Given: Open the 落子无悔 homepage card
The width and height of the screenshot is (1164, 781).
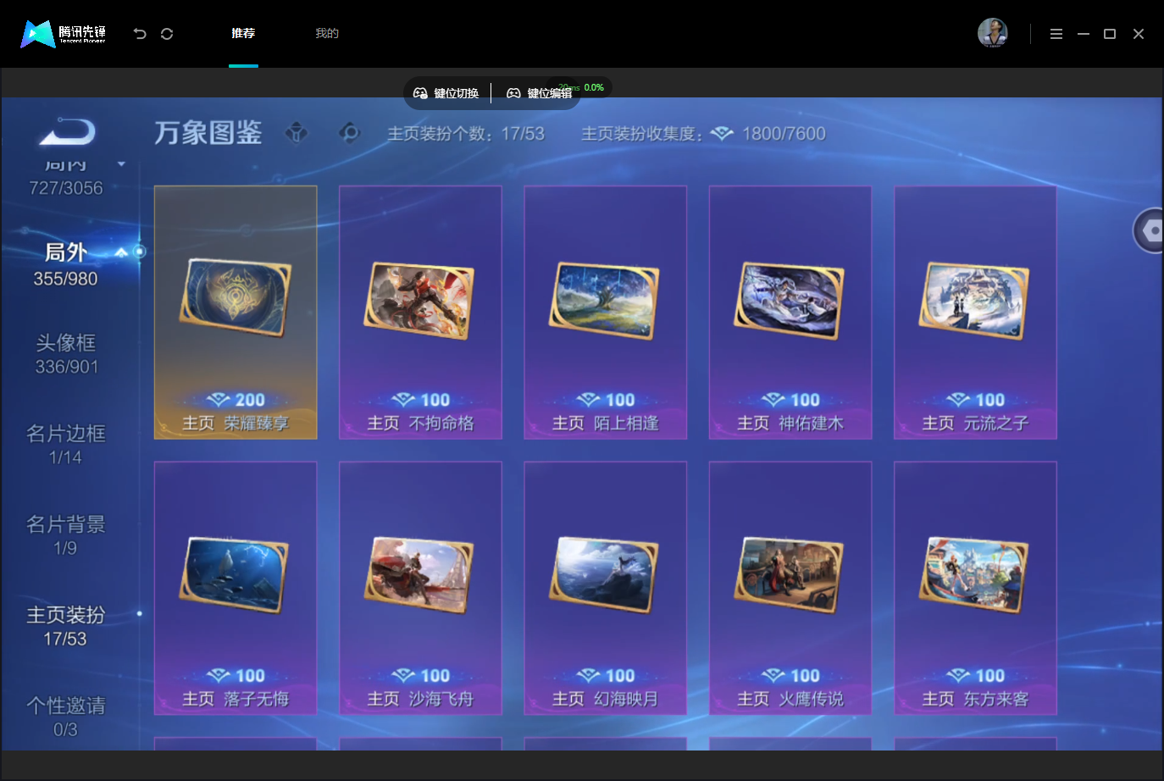Looking at the screenshot, I should click(x=236, y=588).
